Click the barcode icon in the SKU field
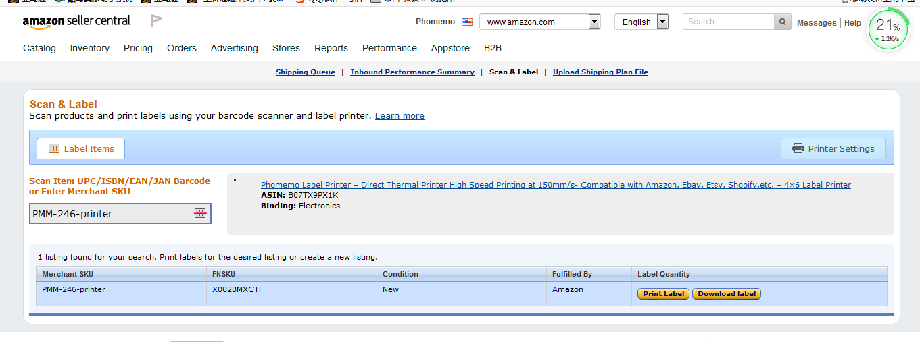 200,213
